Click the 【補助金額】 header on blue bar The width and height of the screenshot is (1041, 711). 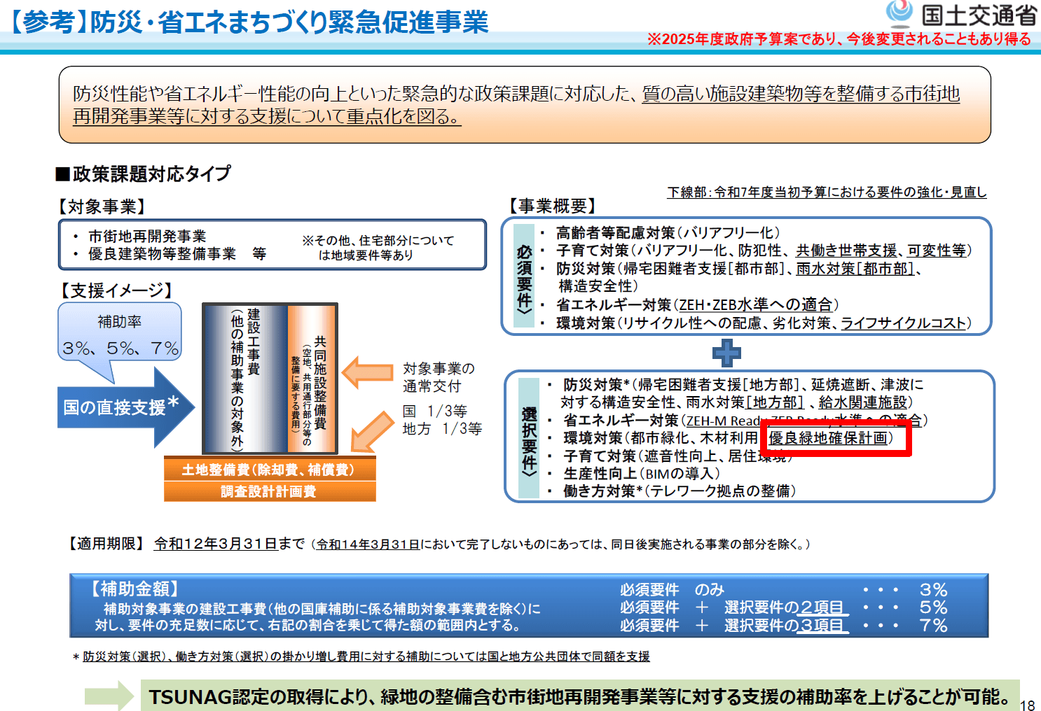click(x=133, y=588)
